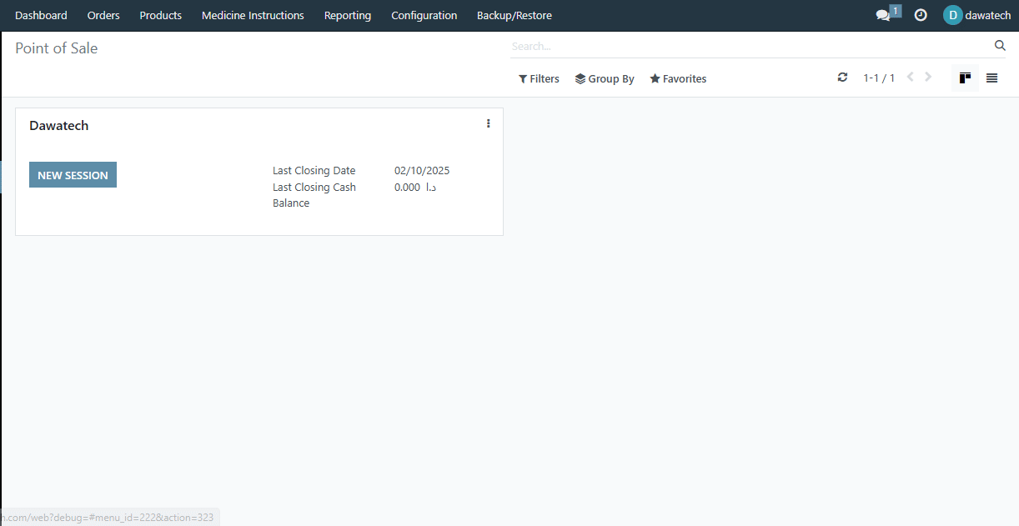Open the Configuration menu
1019x526 pixels.
pos(424,15)
